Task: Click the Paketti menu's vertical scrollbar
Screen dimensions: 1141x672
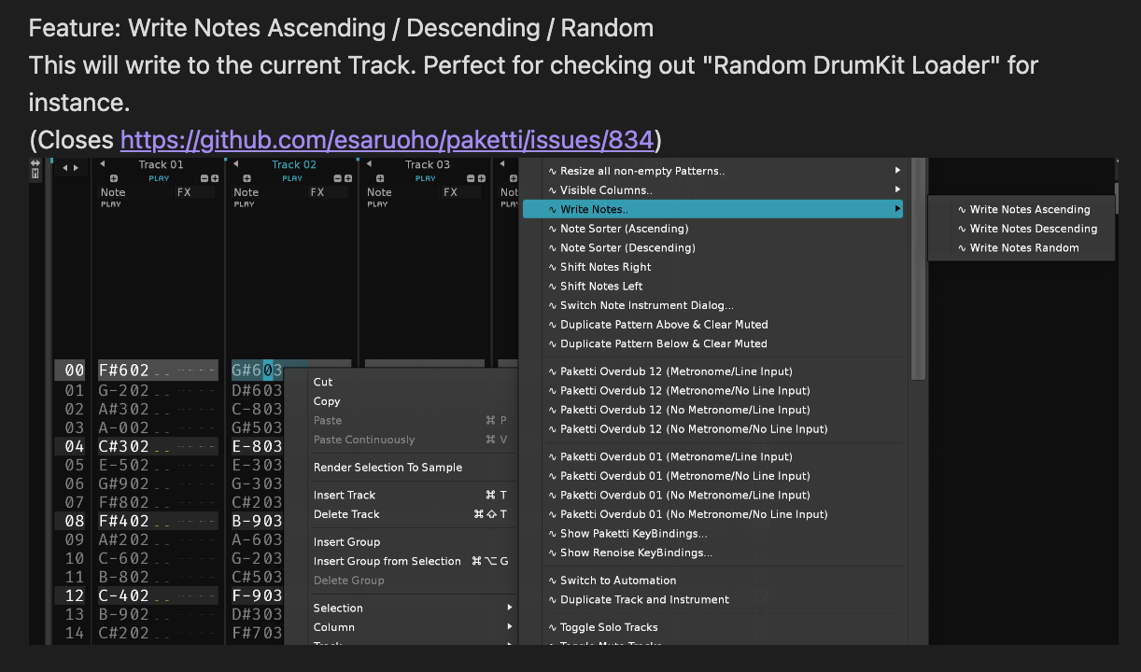Action: [918, 269]
